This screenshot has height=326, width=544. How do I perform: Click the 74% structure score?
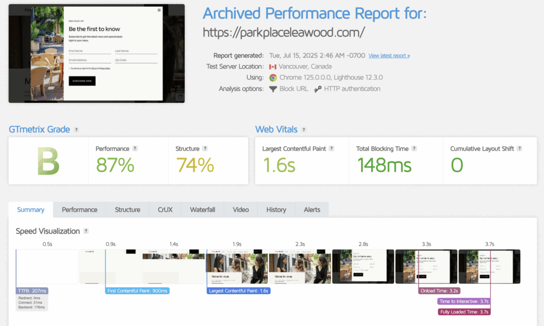click(195, 165)
